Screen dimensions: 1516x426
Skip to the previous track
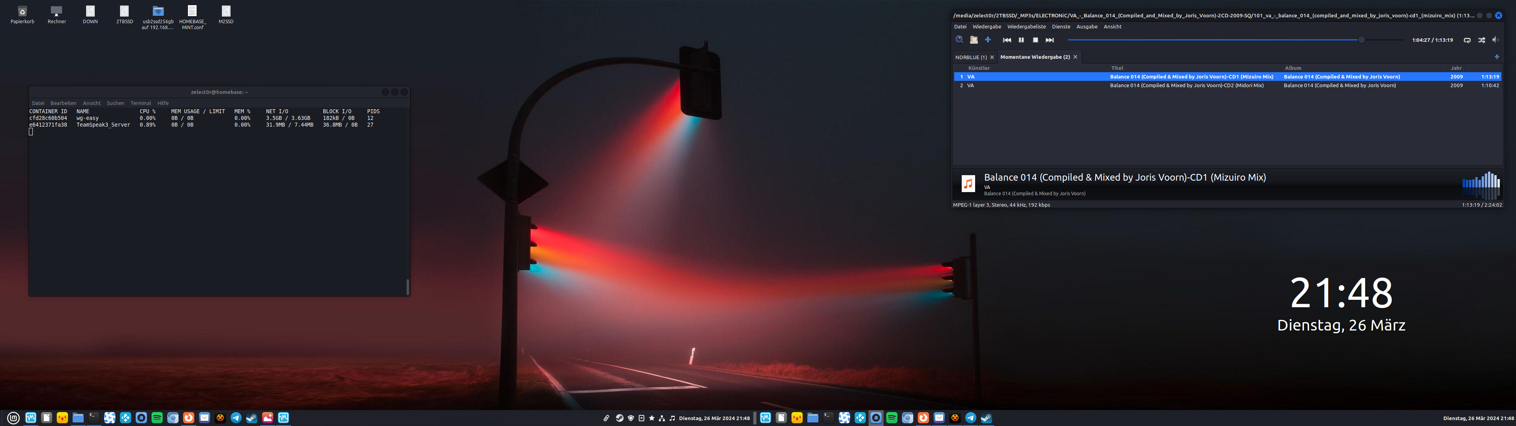click(x=1007, y=40)
